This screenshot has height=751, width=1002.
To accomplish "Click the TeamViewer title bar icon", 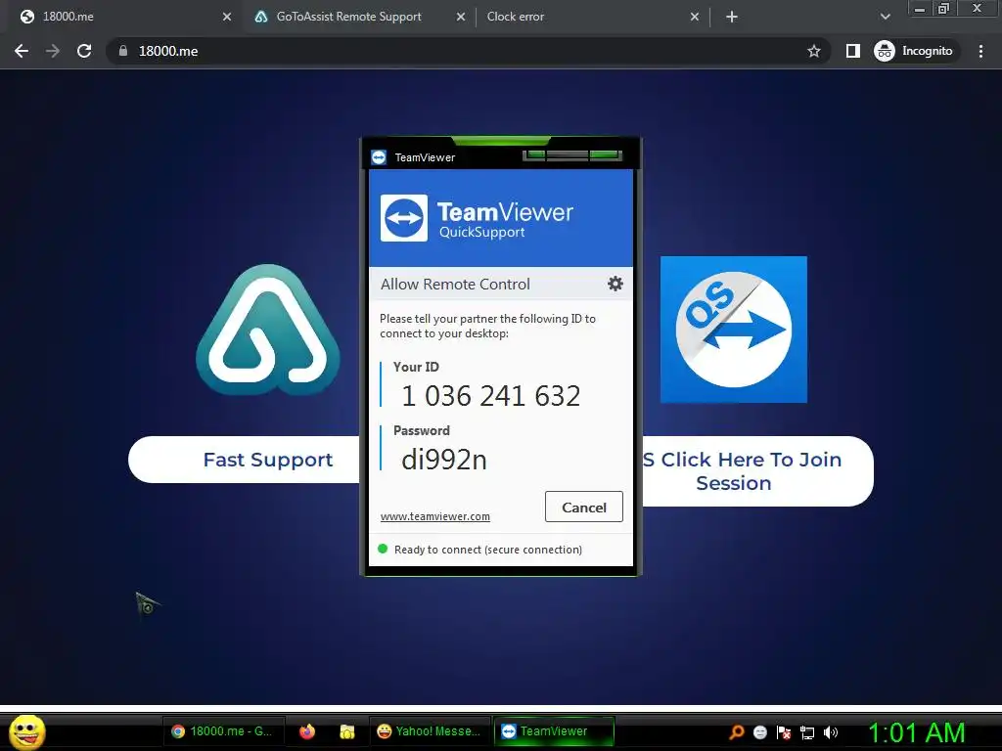I will tap(379, 157).
